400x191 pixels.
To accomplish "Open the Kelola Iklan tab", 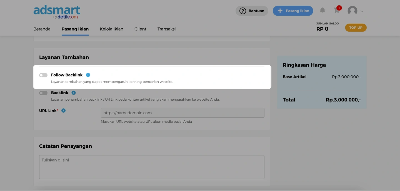I will coord(111,29).
